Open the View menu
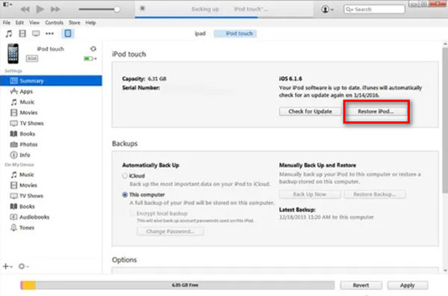The width and height of the screenshot is (448, 296). 34,22
